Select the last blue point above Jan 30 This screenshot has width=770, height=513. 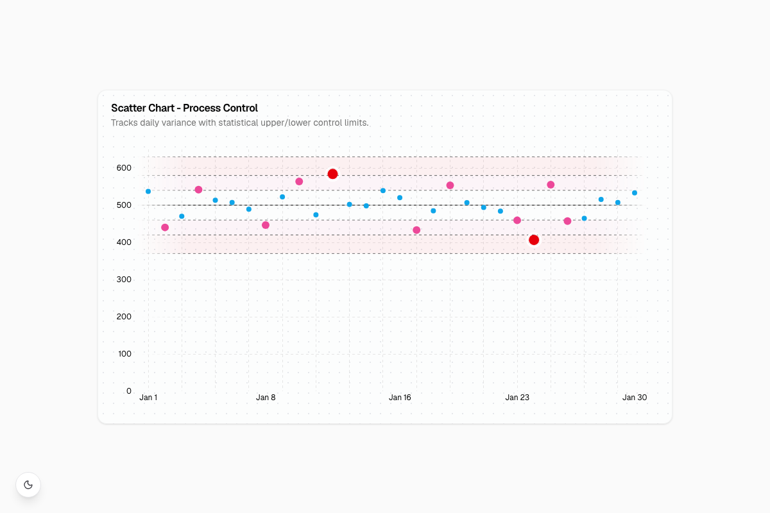[x=635, y=193]
